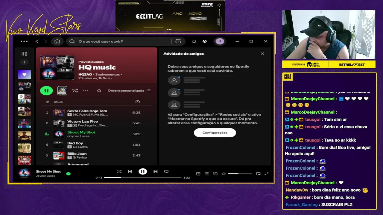The width and height of the screenshot is (383, 215).
Task: Skip to previous track
Action: coord(130,171)
